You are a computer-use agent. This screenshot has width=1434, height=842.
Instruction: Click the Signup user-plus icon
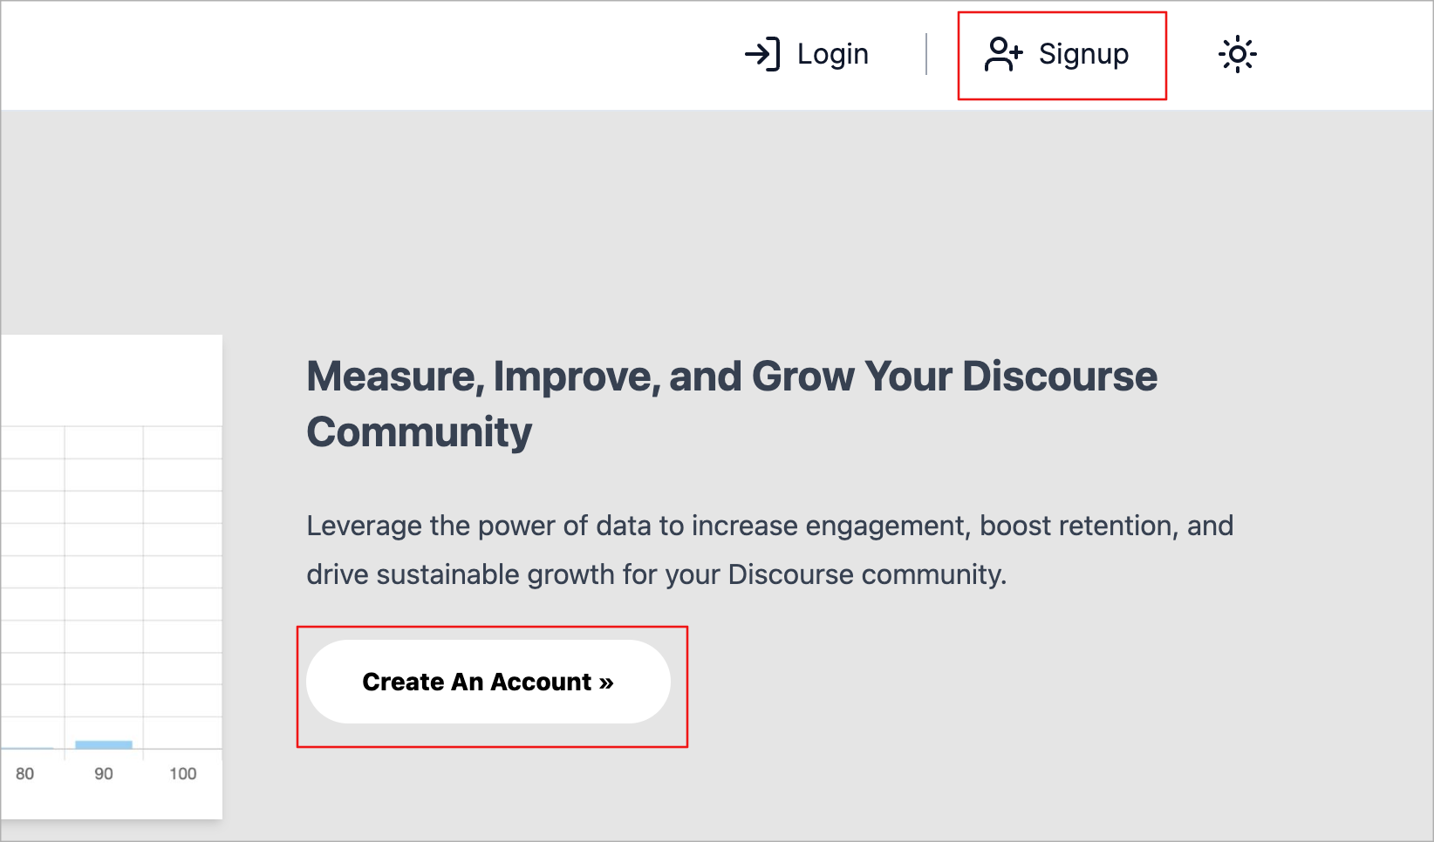pos(1003,54)
